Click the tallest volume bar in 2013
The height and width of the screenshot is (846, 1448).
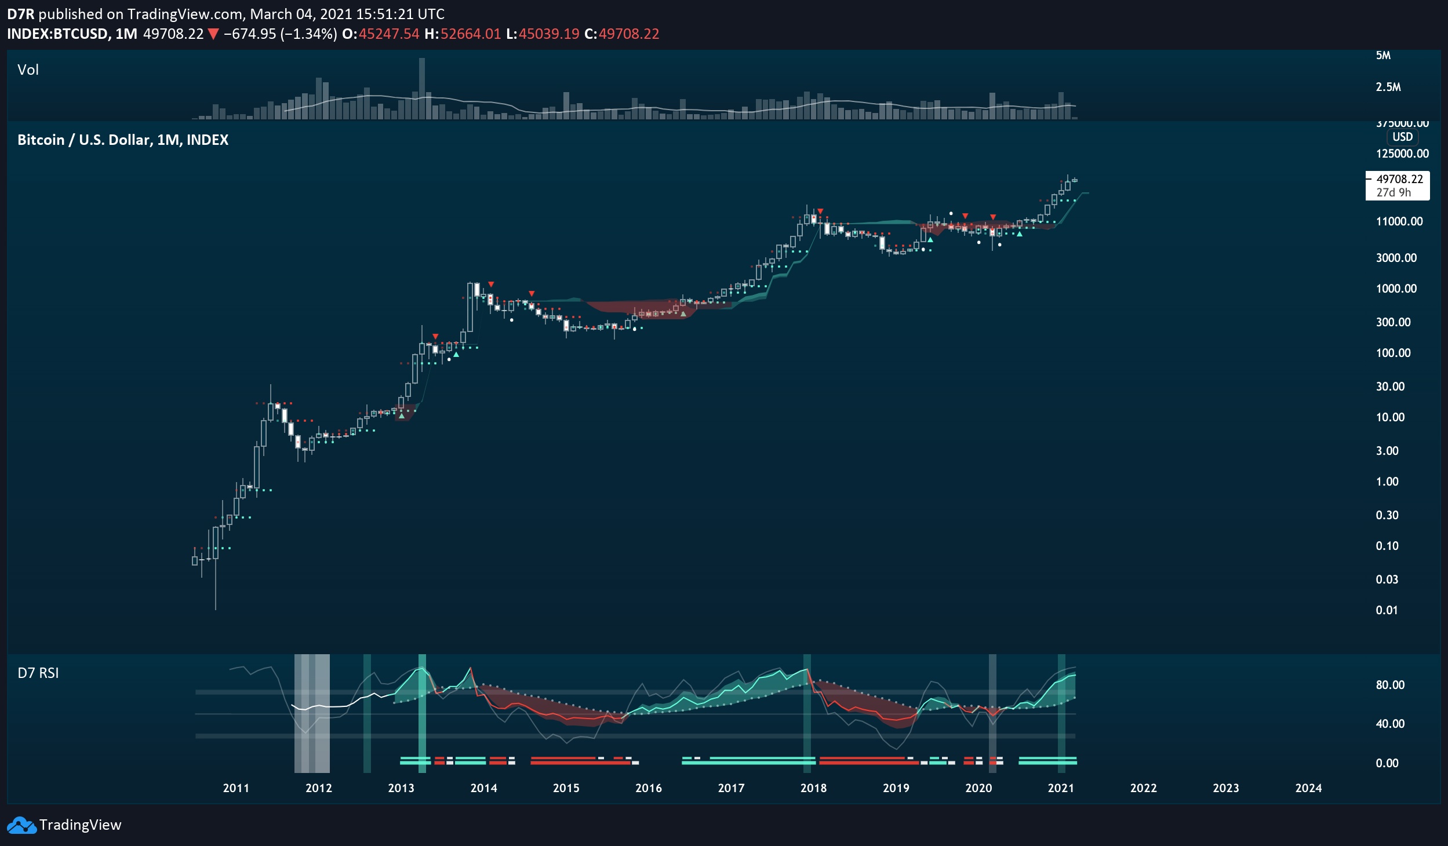tap(422, 89)
